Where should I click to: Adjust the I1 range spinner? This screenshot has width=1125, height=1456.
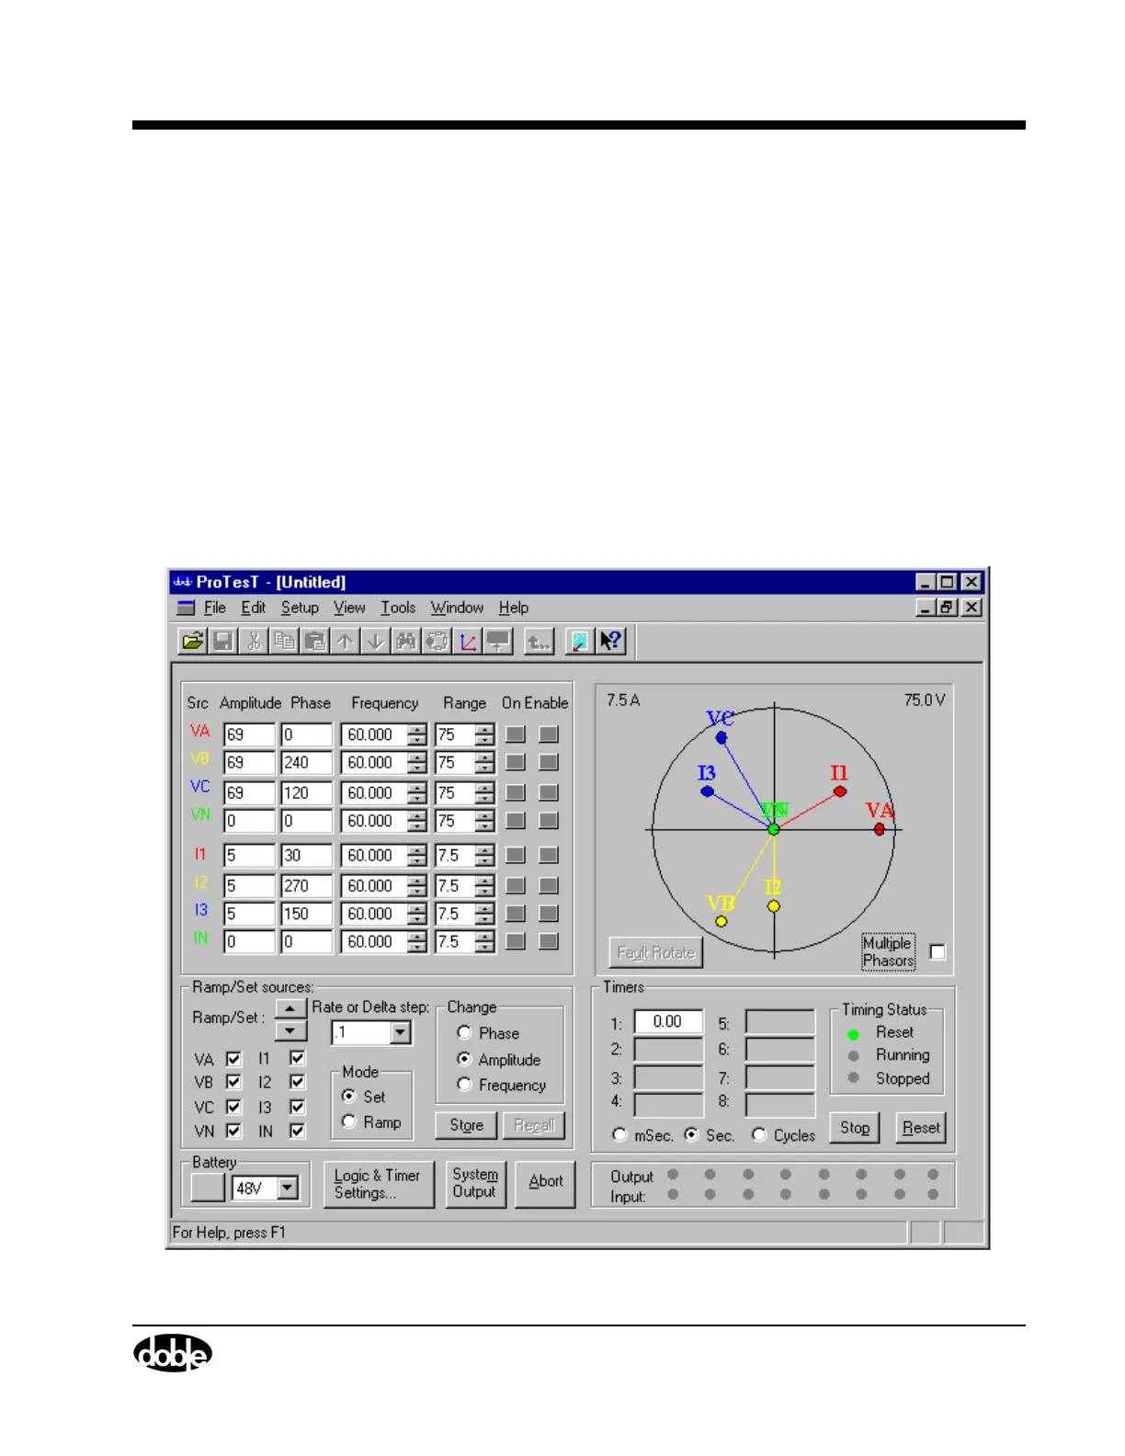coord(484,855)
